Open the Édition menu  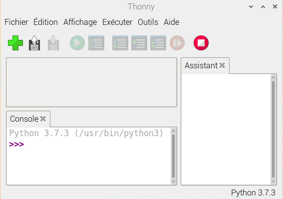(x=45, y=22)
